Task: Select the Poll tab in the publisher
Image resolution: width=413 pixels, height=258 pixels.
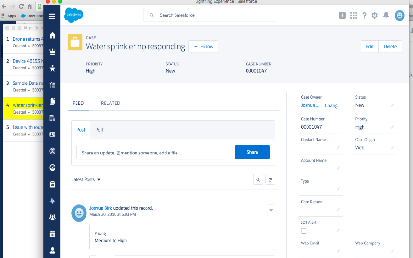Action: coord(99,130)
